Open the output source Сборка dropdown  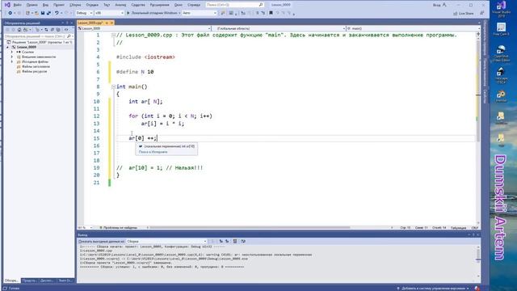(x=166, y=242)
